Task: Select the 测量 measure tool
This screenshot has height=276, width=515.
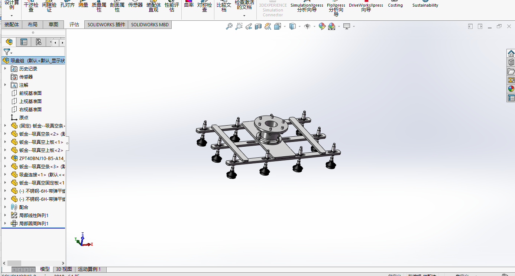Action: [83, 5]
